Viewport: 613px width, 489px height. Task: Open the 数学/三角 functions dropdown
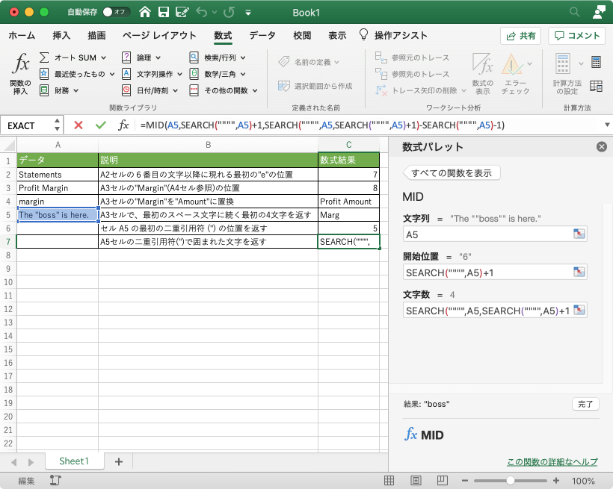click(218, 74)
